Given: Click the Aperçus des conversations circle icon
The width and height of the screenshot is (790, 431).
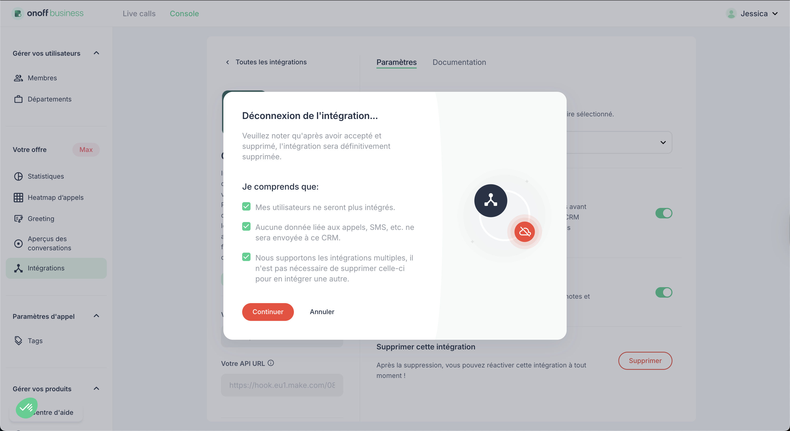Looking at the screenshot, I should 18,243.
